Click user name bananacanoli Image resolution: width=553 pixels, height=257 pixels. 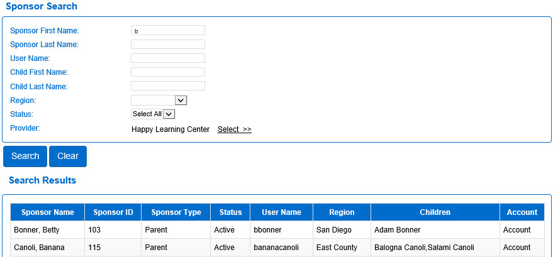(276, 248)
